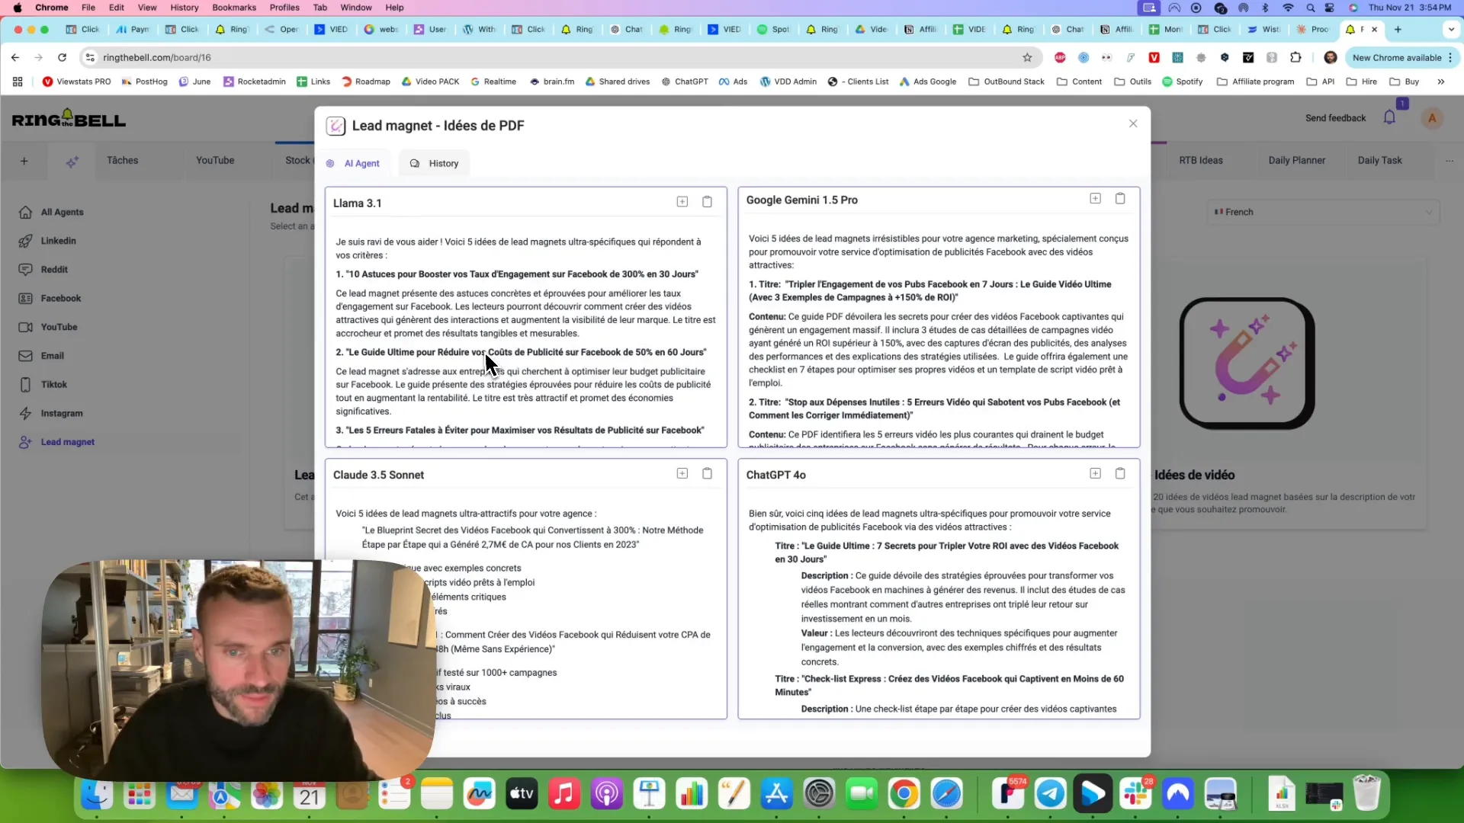Open the Bookmarks menu in menu bar
Viewport: 1464px width, 823px height.
pos(234,8)
